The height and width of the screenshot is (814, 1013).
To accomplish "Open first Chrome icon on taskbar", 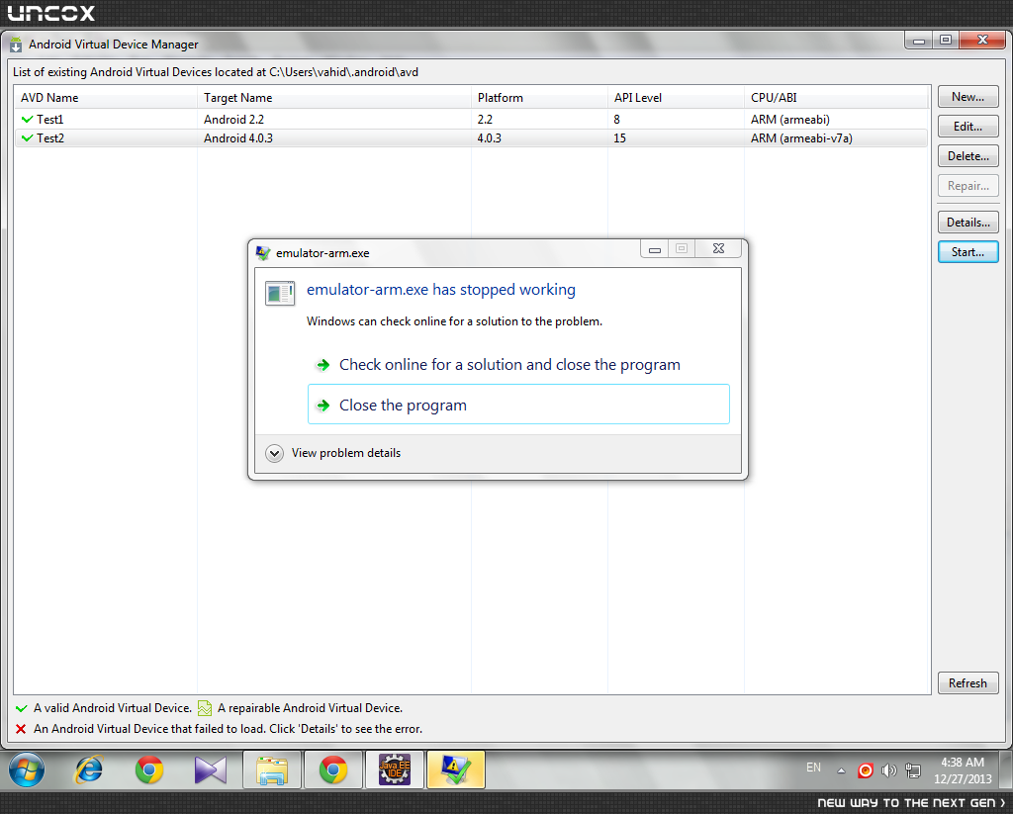I will click(x=149, y=769).
